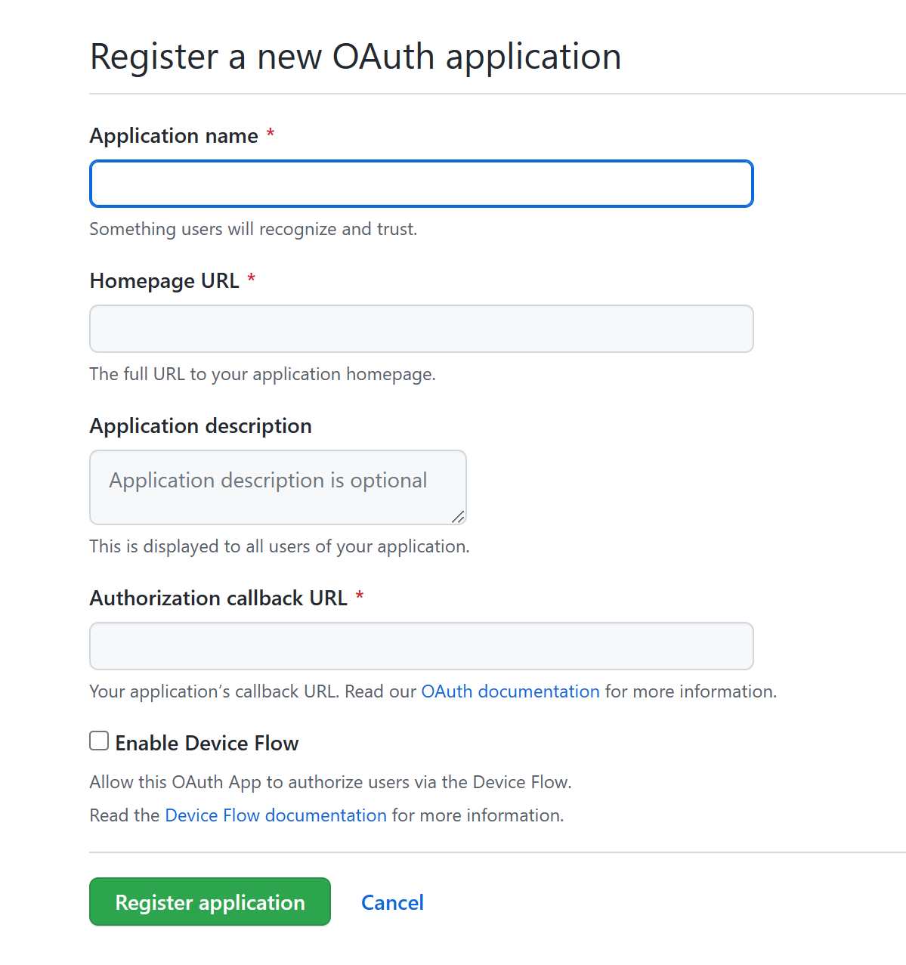
Task: Select the Authorization callback URL field
Action: click(x=421, y=646)
